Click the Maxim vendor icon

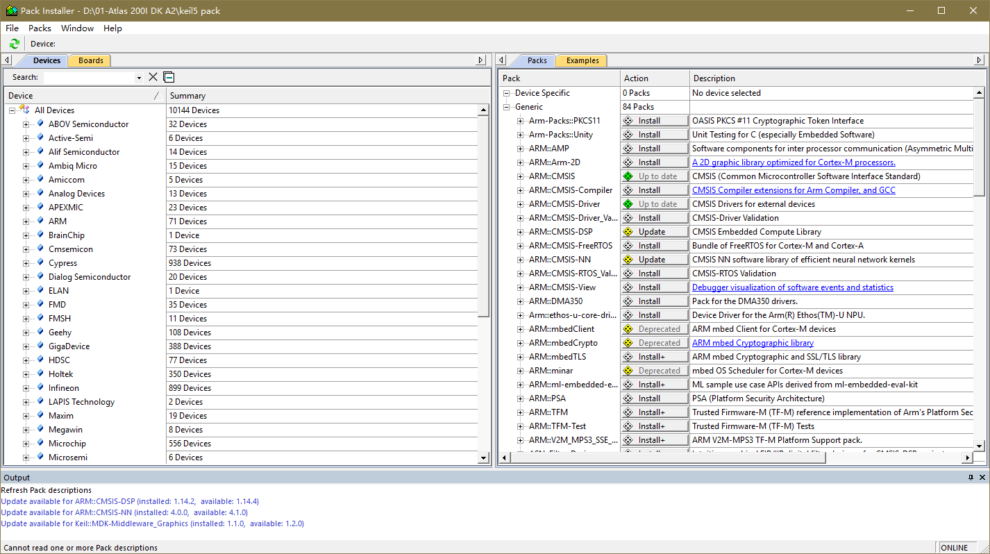point(40,415)
